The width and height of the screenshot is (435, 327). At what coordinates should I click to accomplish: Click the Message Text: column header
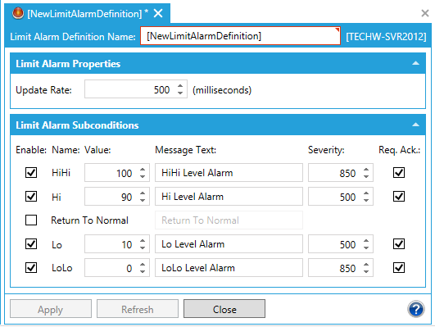[x=185, y=150]
